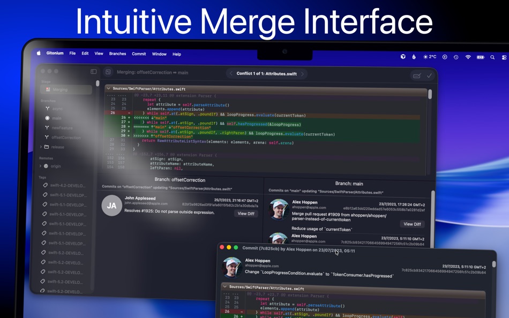Click the origin globe icon
Image resolution: width=509 pixels, height=318 pixels.
pos(46,166)
